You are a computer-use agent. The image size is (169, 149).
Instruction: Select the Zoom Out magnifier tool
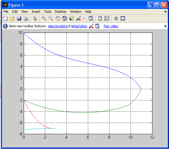(51, 18)
